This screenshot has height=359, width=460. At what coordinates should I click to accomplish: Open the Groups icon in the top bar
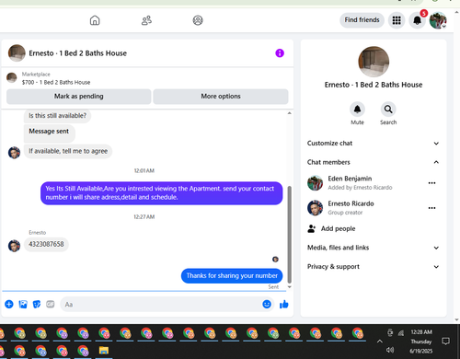[198, 20]
